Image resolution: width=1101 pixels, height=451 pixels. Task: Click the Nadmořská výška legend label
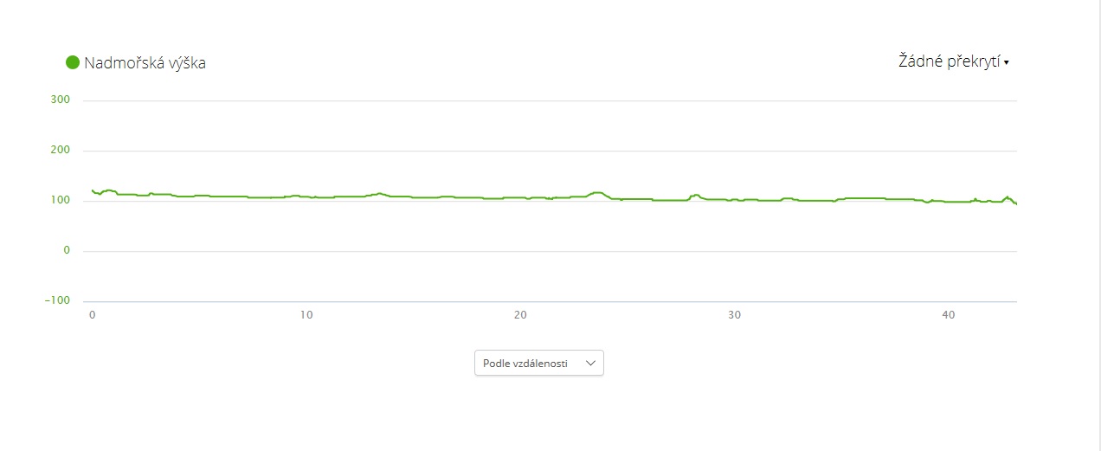tap(145, 62)
